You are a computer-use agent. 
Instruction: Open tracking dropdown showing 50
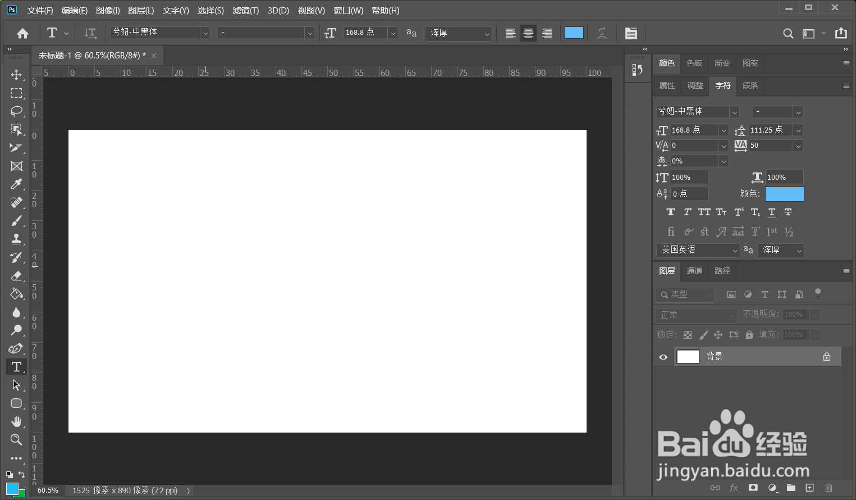(x=798, y=146)
